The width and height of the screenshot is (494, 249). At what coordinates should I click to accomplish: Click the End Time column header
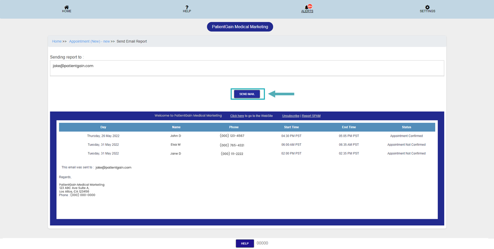point(349,127)
